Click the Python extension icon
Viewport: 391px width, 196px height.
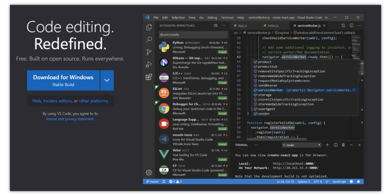[x=164, y=47]
